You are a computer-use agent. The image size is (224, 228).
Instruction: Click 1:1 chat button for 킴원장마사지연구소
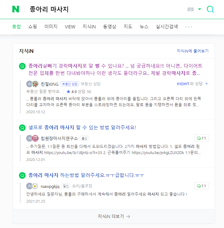pos(201,138)
